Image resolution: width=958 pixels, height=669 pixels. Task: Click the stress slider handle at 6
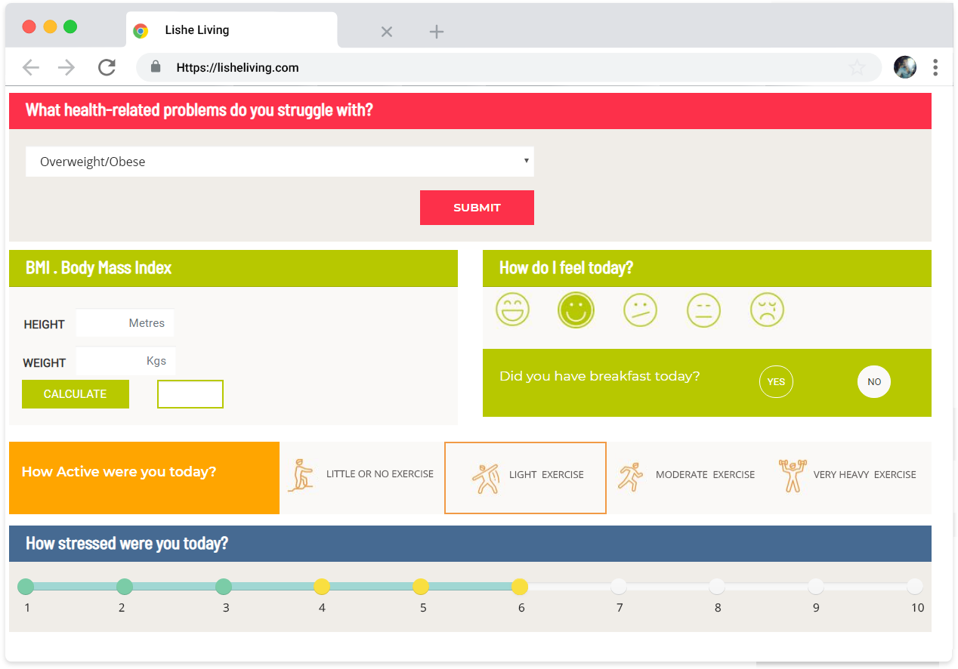coord(520,587)
